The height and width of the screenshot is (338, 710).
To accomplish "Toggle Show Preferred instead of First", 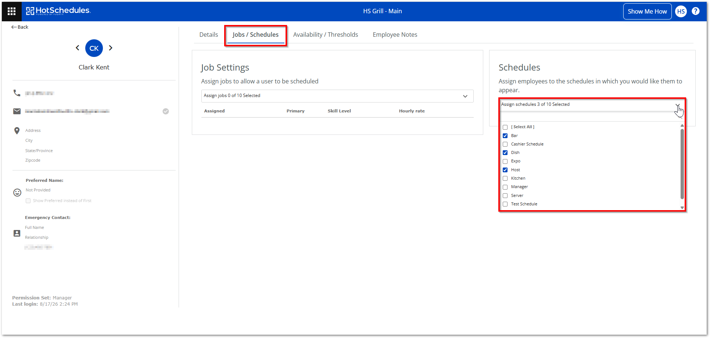I will (x=28, y=201).
